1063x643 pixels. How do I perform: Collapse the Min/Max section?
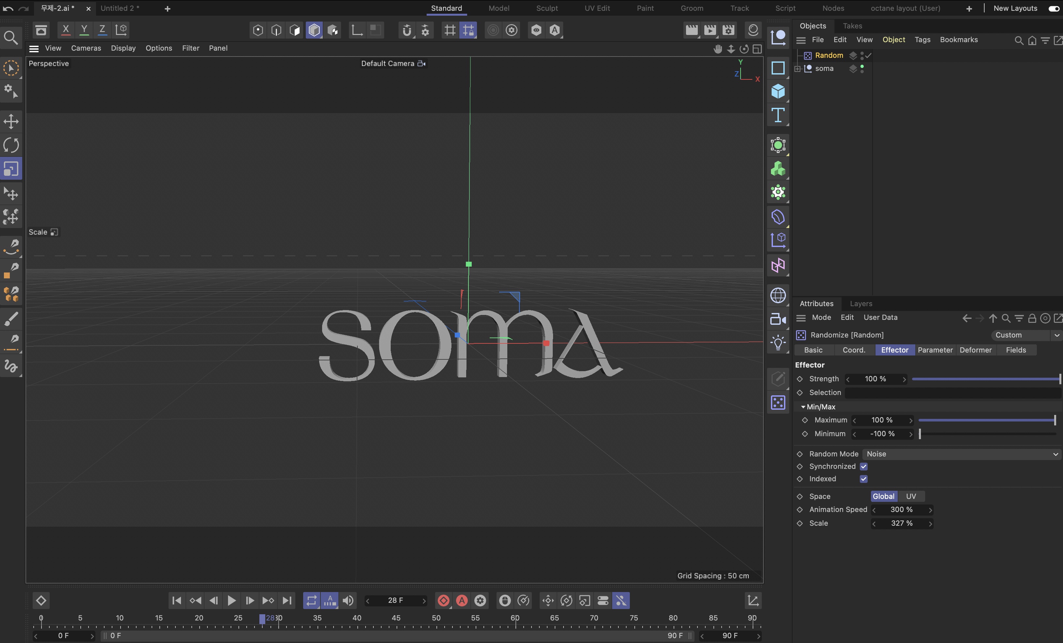coord(803,407)
